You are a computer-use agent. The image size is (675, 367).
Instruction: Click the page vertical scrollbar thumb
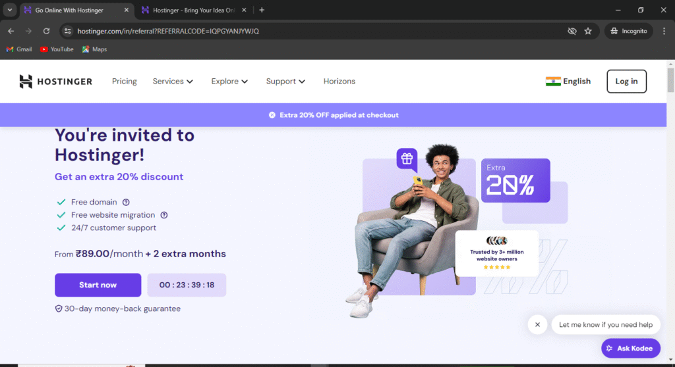click(670, 80)
